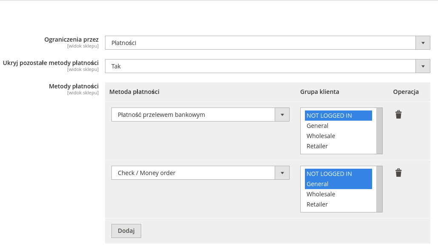Select NOT LOGGED IN in second customer group list
438x249 pixels.
tap(338, 174)
